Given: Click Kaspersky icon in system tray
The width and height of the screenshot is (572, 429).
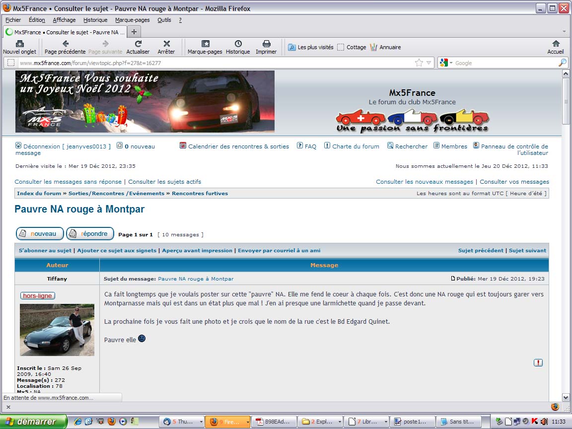Looking at the screenshot, I should click(535, 422).
